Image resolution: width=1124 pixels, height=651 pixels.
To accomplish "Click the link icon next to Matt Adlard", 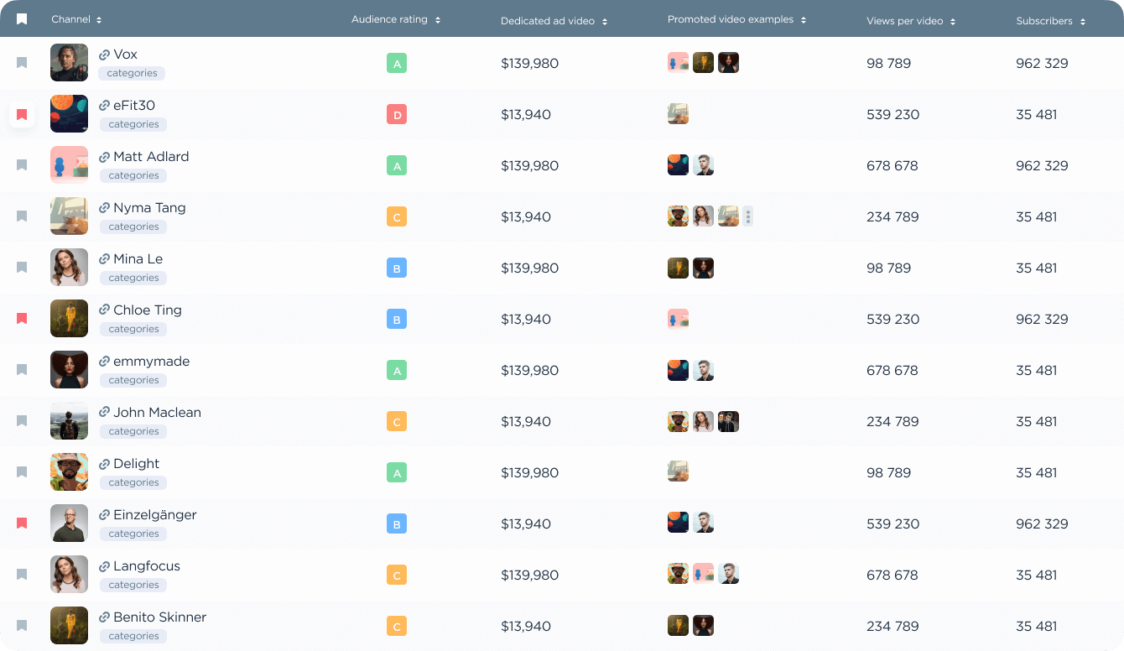I will pos(104,157).
